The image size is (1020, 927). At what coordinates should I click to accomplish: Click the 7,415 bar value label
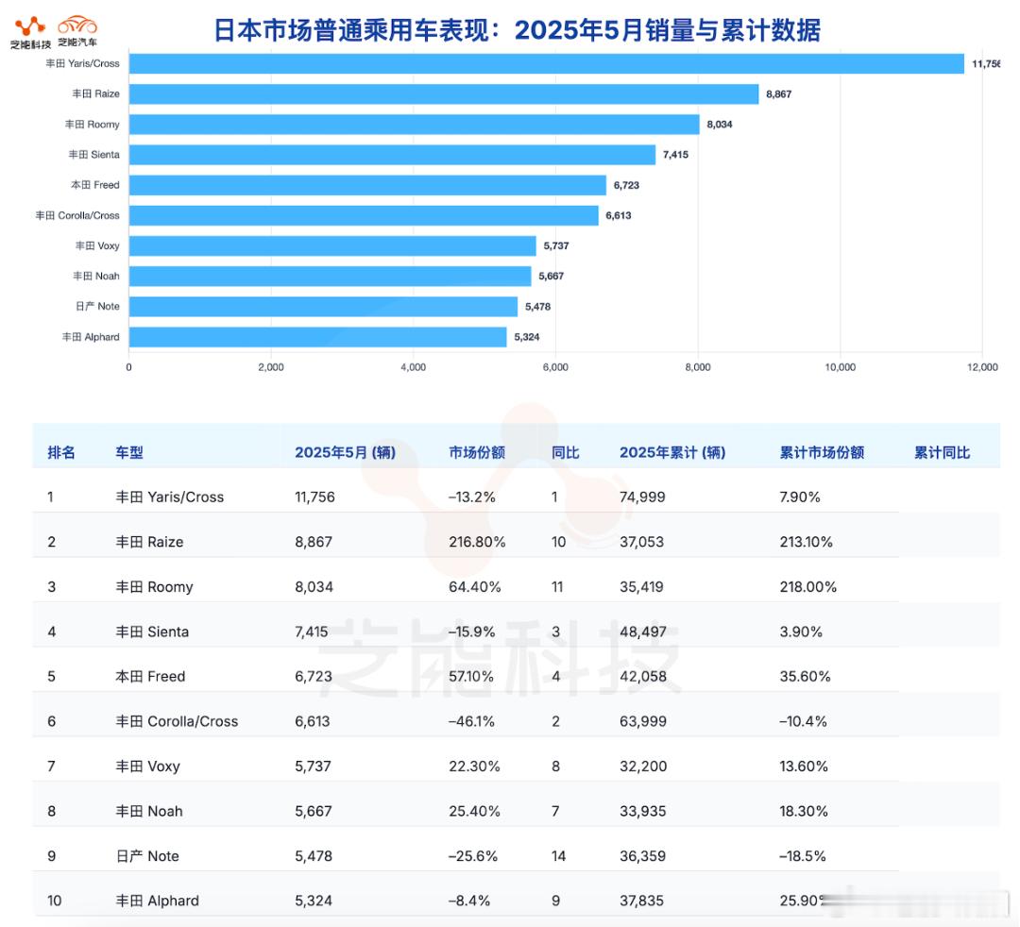[x=675, y=155]
